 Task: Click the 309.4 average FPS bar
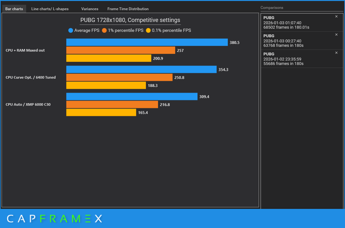point(132,96)
